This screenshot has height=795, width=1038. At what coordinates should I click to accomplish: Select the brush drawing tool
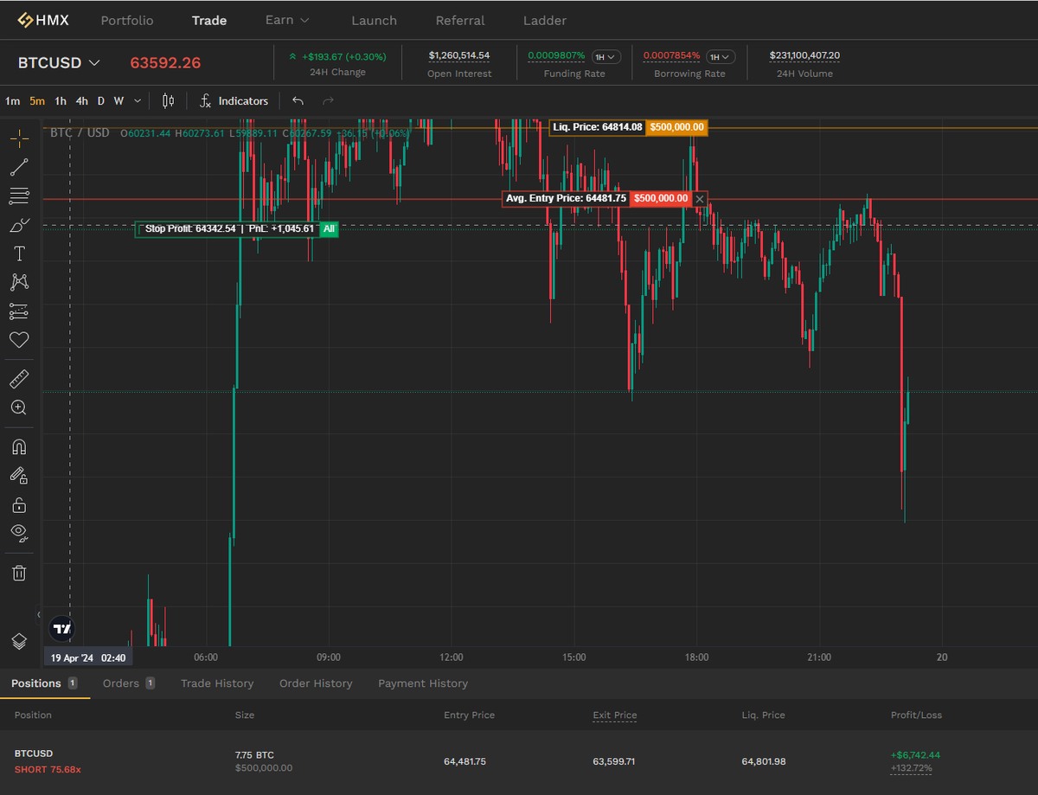pyautogui.click(x=19, y=225)
